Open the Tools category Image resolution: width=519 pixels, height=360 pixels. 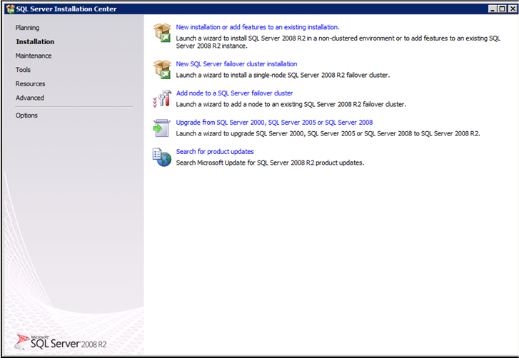pos(23,70)
